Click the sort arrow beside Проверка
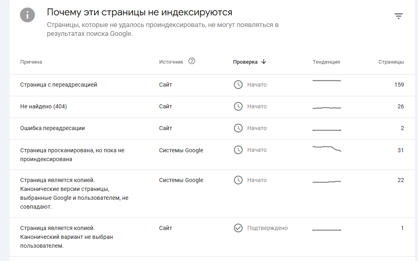Image resolution: width=418 pixels, height=261 pixels. click(264, 62)
